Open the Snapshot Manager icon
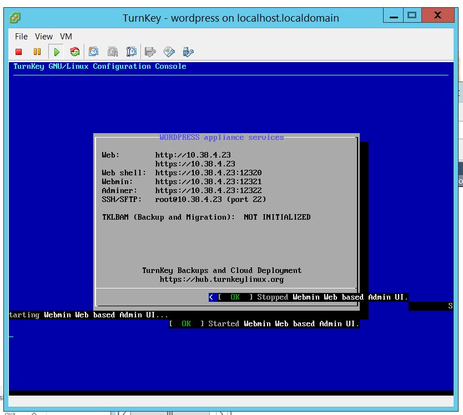Image resolution: width=463 pixels, height=415 pixels. (132, 52)
